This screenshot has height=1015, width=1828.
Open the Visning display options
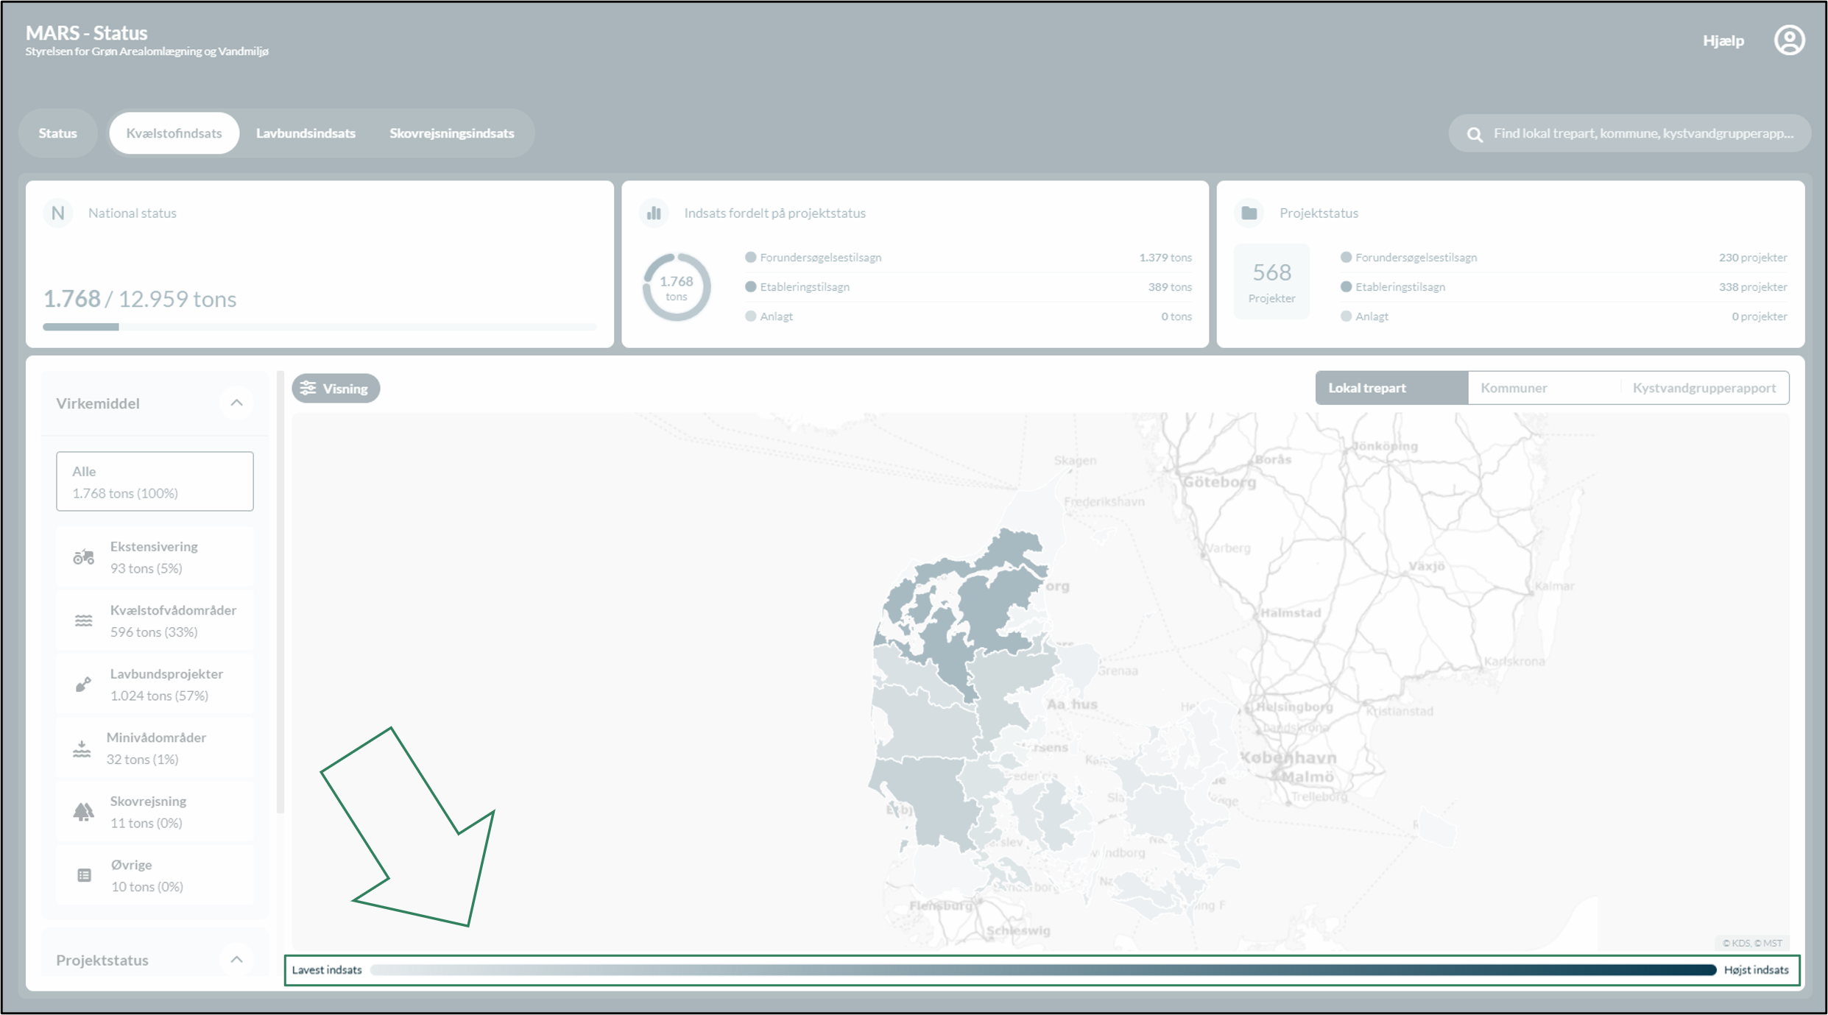(336, 388)
